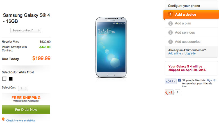
Task: Follow the Check in-store availability link
Action: click(x=20, y=120)
